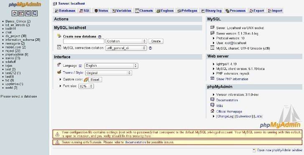Click the Home icon in the sidebar

coord(15,13)
